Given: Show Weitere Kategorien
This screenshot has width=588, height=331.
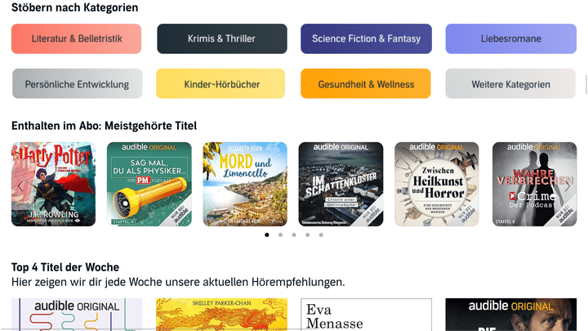Looking at the screenshot, I should click(510, 83).
